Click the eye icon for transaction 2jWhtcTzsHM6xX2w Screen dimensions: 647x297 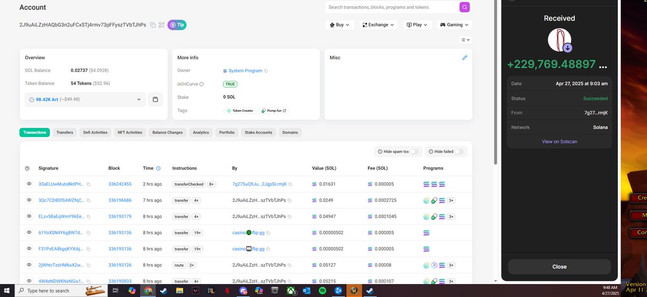click(30, 265)
